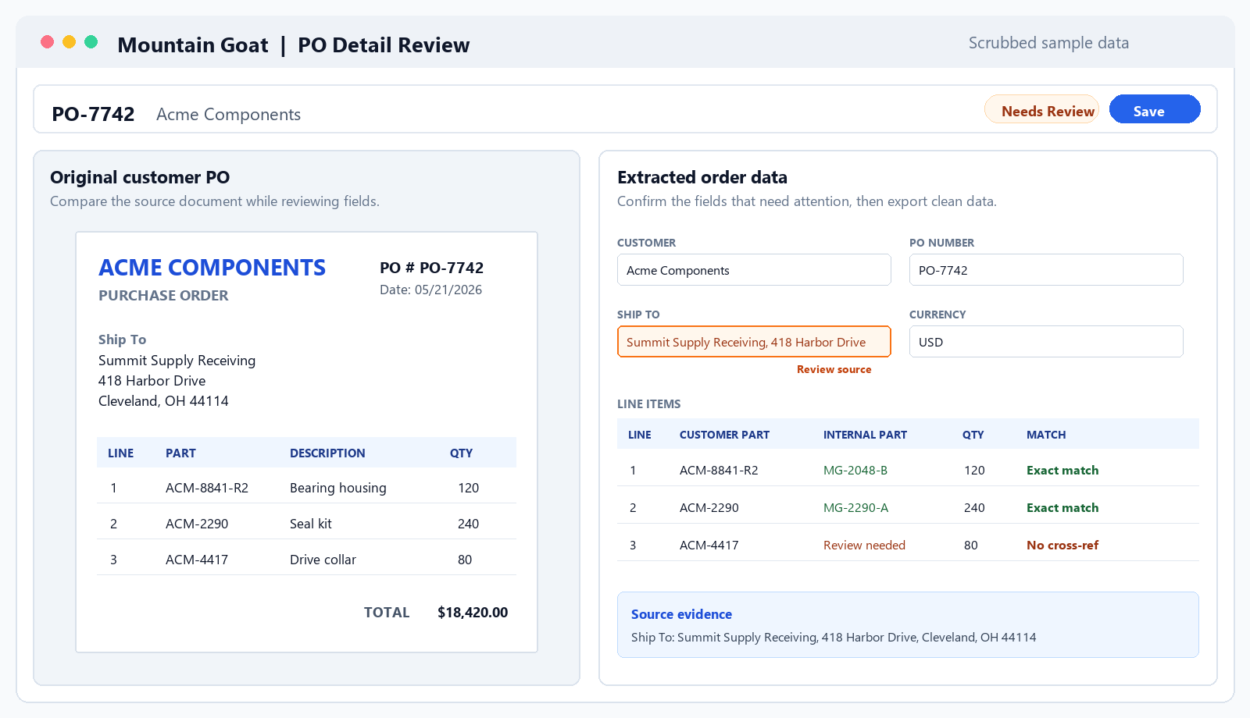Click Summit Supply Receiving in source PO
This screenshot has width=1250, height=718.
tap(177, 361)
